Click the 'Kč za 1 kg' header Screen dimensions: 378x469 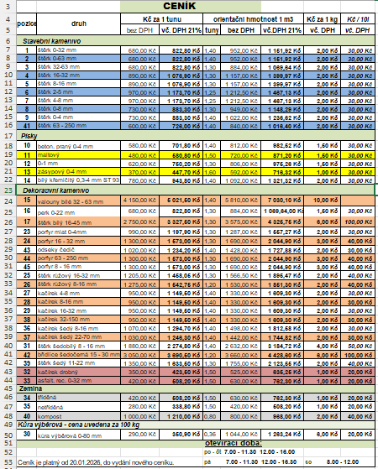[x=322, y=19]
